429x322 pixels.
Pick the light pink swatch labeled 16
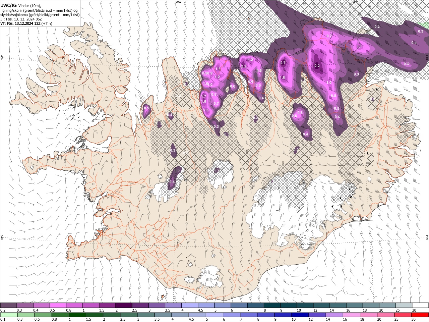[352, 315]
